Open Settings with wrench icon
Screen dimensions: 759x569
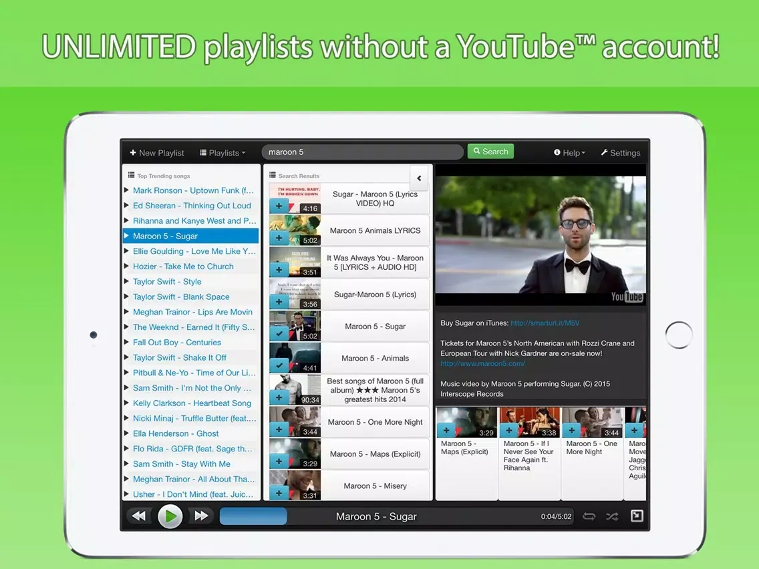[x=621, y=153]
